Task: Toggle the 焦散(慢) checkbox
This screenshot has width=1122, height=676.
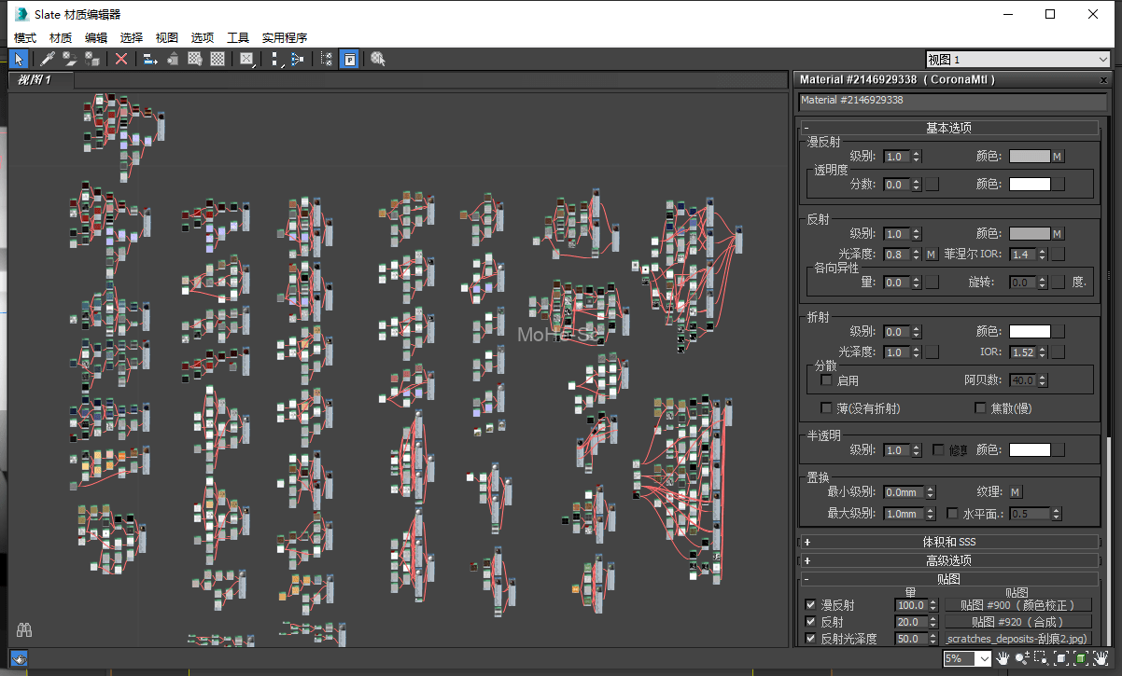Action: tap(980, 408)
